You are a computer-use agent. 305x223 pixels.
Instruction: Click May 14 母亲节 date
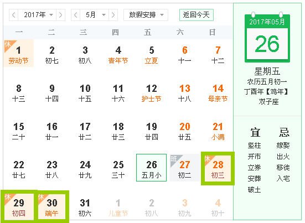(x=218, y=93)
